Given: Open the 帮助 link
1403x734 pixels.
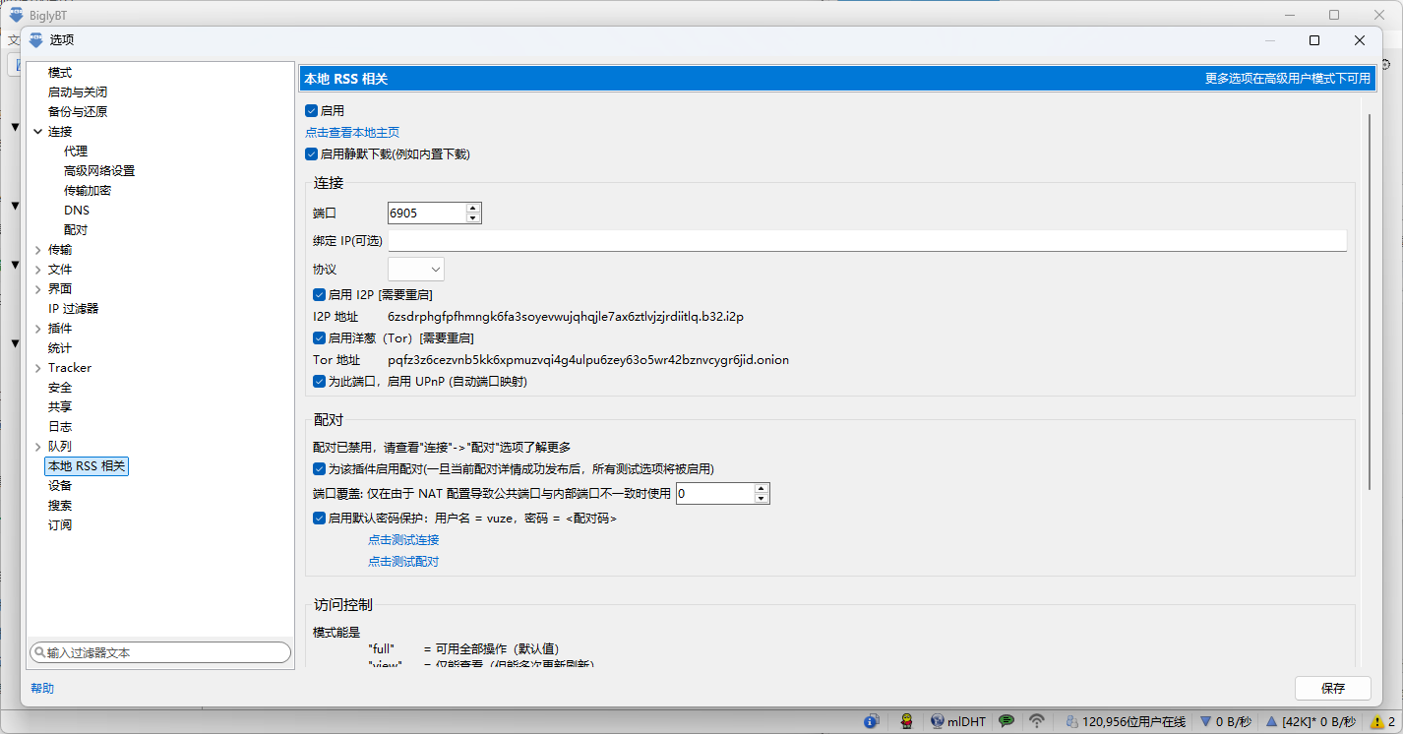Looking at the screenshot, I should point(42,689).
